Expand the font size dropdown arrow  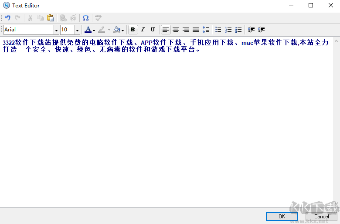(78, 30)
